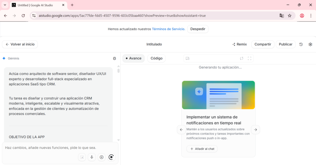
Task: Click the browser forward arrow
Action: (x=14, y=15)
